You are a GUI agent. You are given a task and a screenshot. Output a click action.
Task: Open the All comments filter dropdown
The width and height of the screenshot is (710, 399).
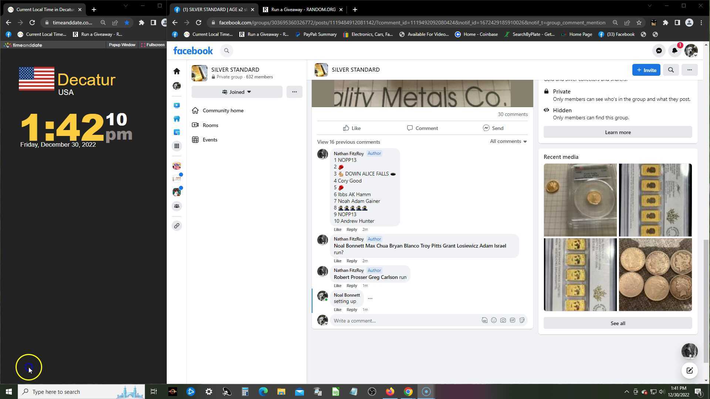[x=508, y=141]
